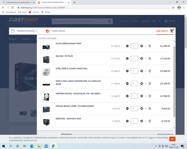The height and width of the screenshot is (149, 187).
Task: Decrease quantity of Deepcool Gammaxx 400S
Action: (127, 121)
